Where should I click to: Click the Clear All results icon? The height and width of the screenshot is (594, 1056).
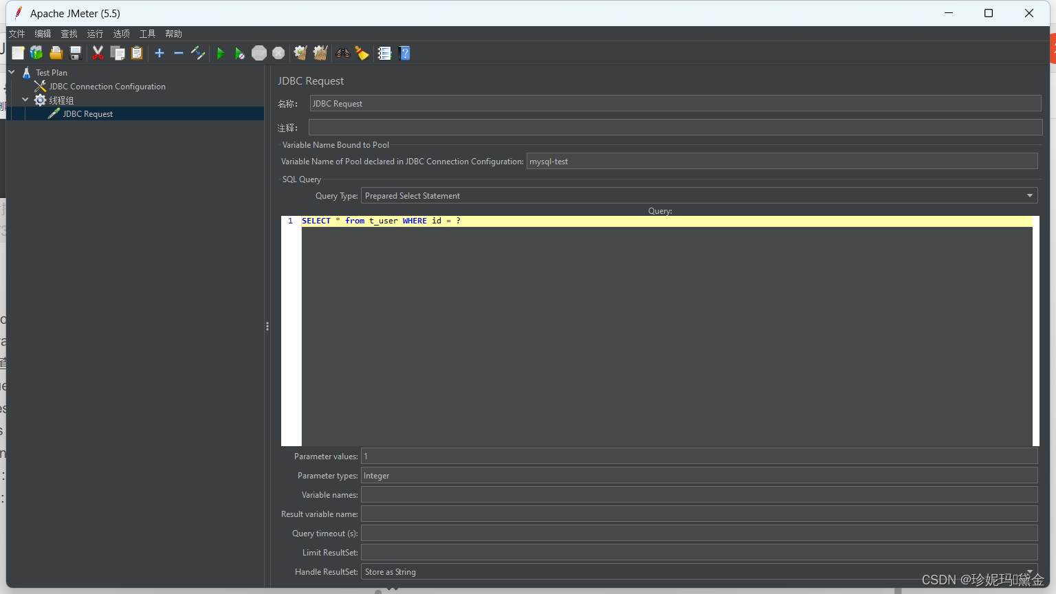320,53
